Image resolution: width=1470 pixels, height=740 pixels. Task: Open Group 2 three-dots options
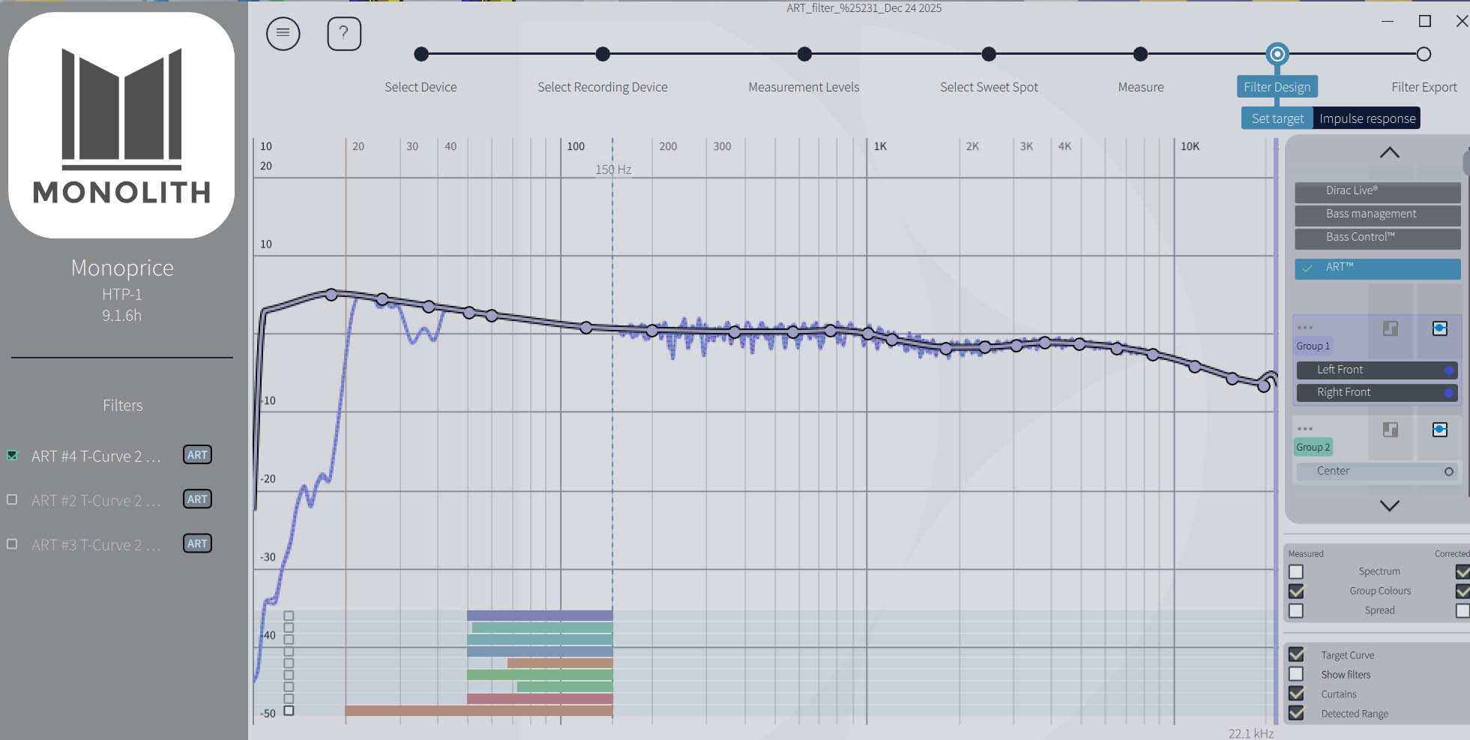[x=1305, y=429]
